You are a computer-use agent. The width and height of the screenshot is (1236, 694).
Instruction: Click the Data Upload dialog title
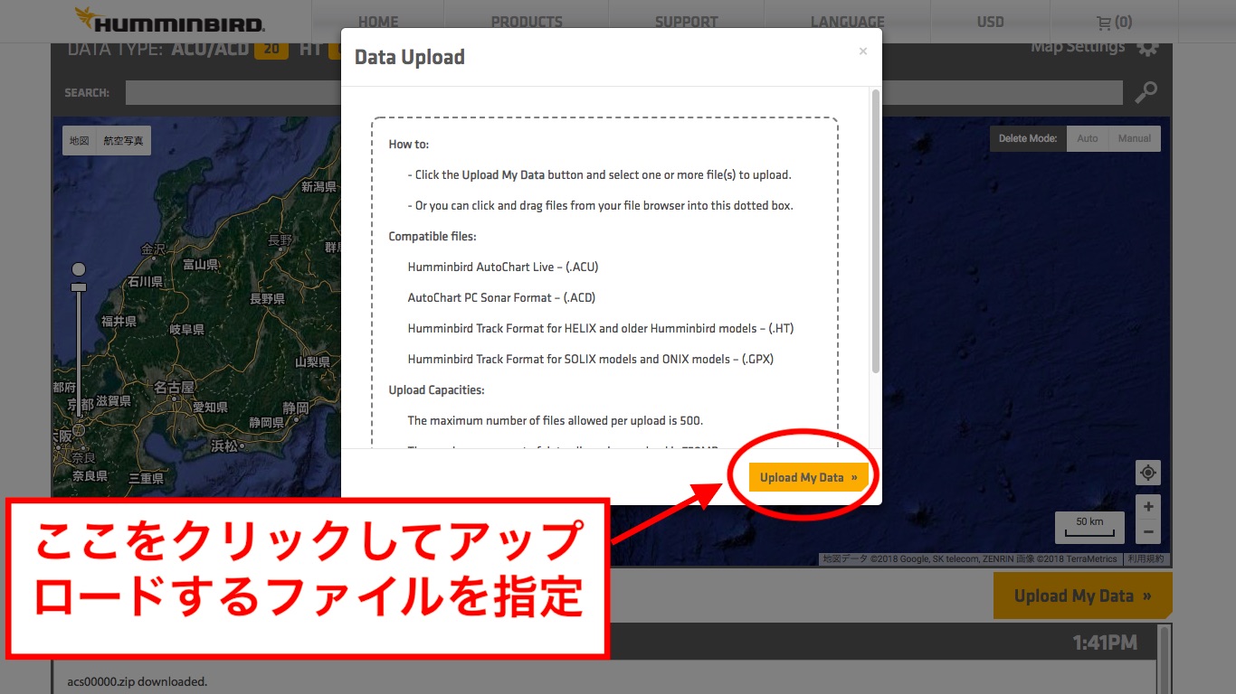[x=409, y=57]
